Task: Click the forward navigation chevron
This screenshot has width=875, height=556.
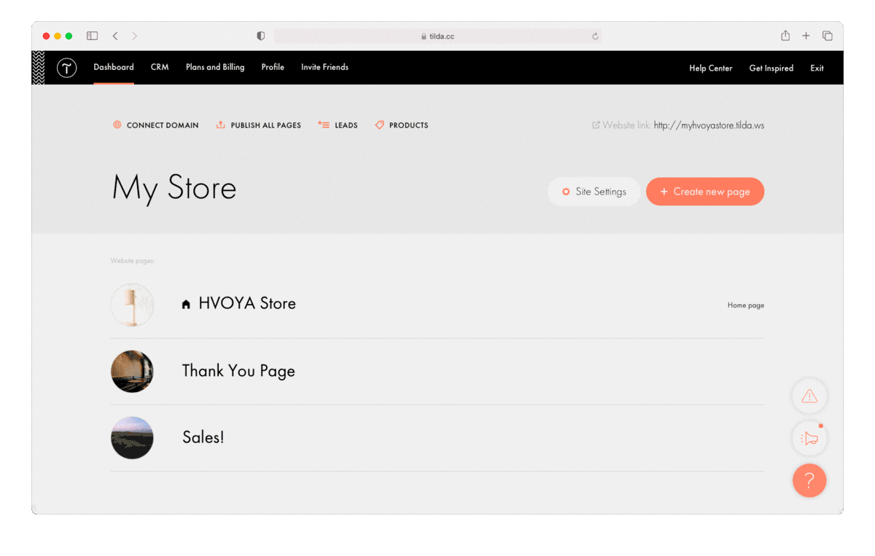Action: (x=135, y=35)
